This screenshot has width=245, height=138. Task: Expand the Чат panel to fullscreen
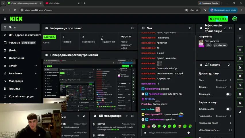190,28
